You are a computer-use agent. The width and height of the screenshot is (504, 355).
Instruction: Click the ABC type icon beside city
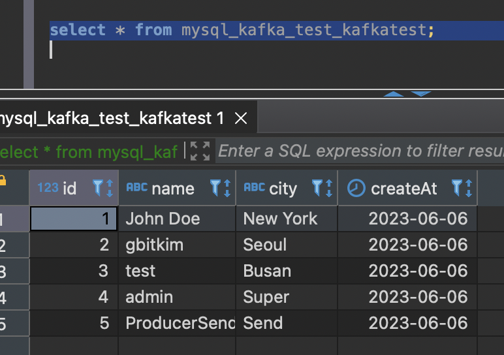point(254,188)
